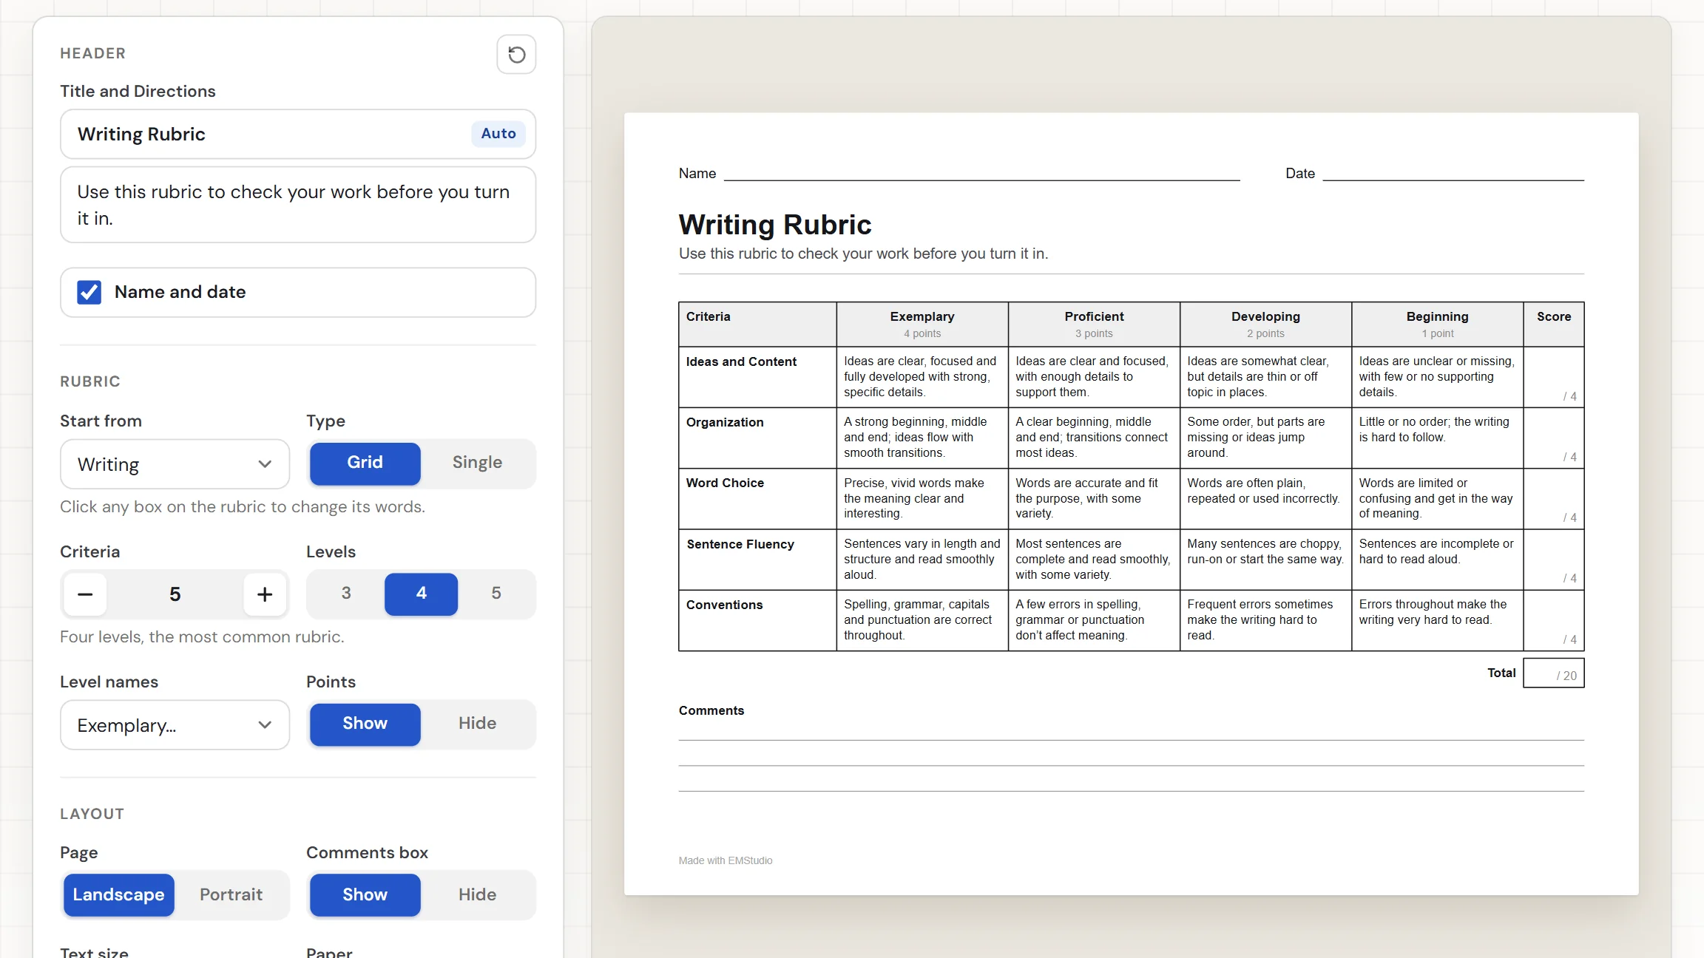Select the Grid rubric type
Image resolution: width=1704 pixels, height=958 pixels.
click(x=365, y=463)
